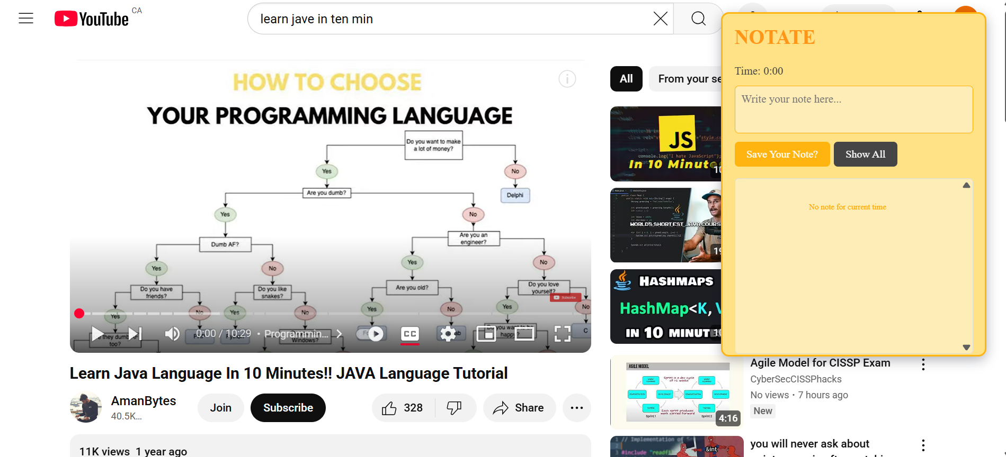Open more actions three-dot menu
Viewport: 1006px width, 457px height.
(577, 408)
